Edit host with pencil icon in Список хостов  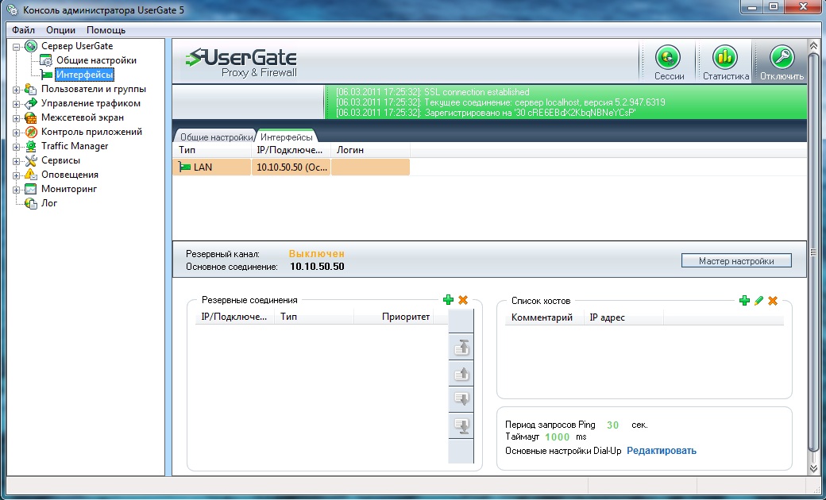[x=758, y=301]
